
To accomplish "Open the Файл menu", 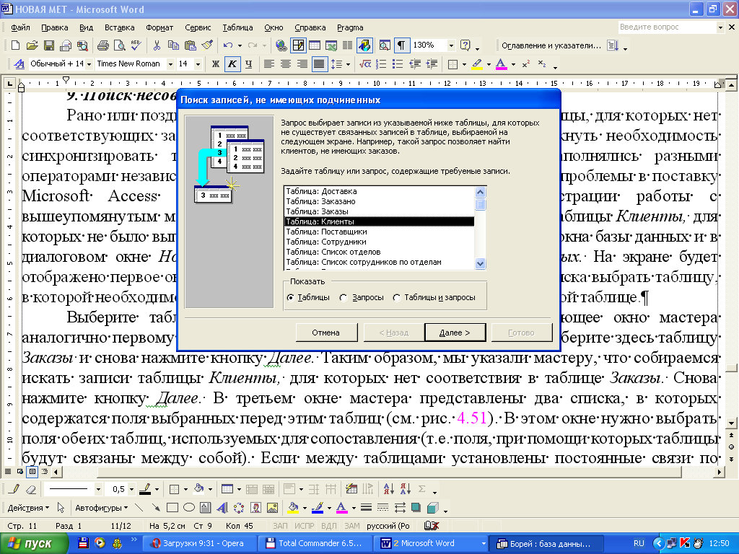I will click(x=21, y=27).
